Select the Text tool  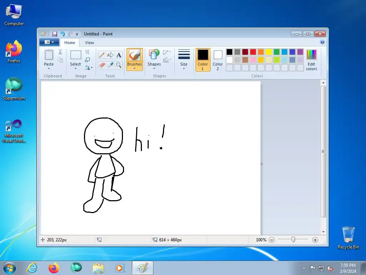(119, 55)
